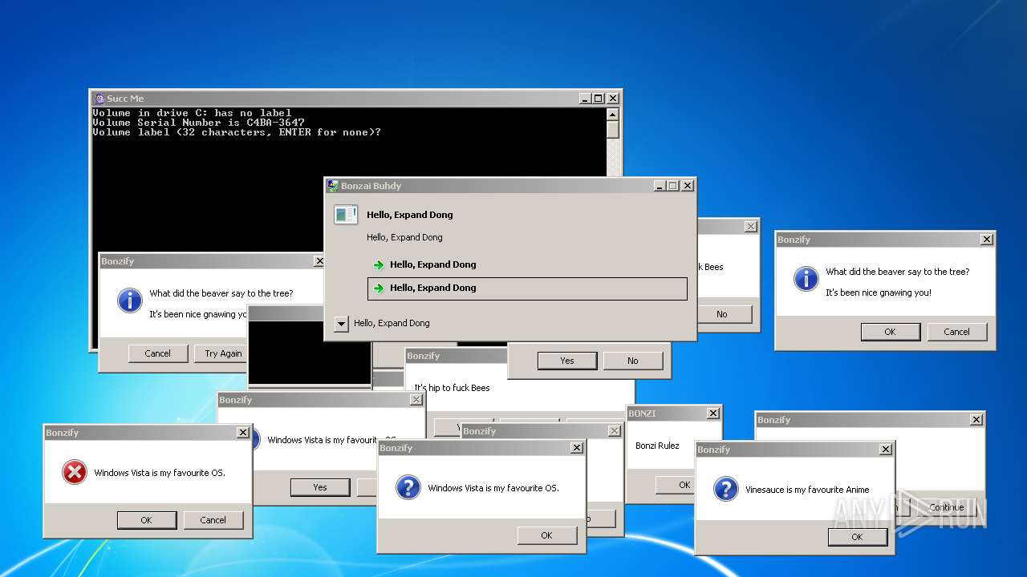Click OK in the Windows Vista question-icon dialog
Screen dimensions: 1027x577
[x=546, y=535]
